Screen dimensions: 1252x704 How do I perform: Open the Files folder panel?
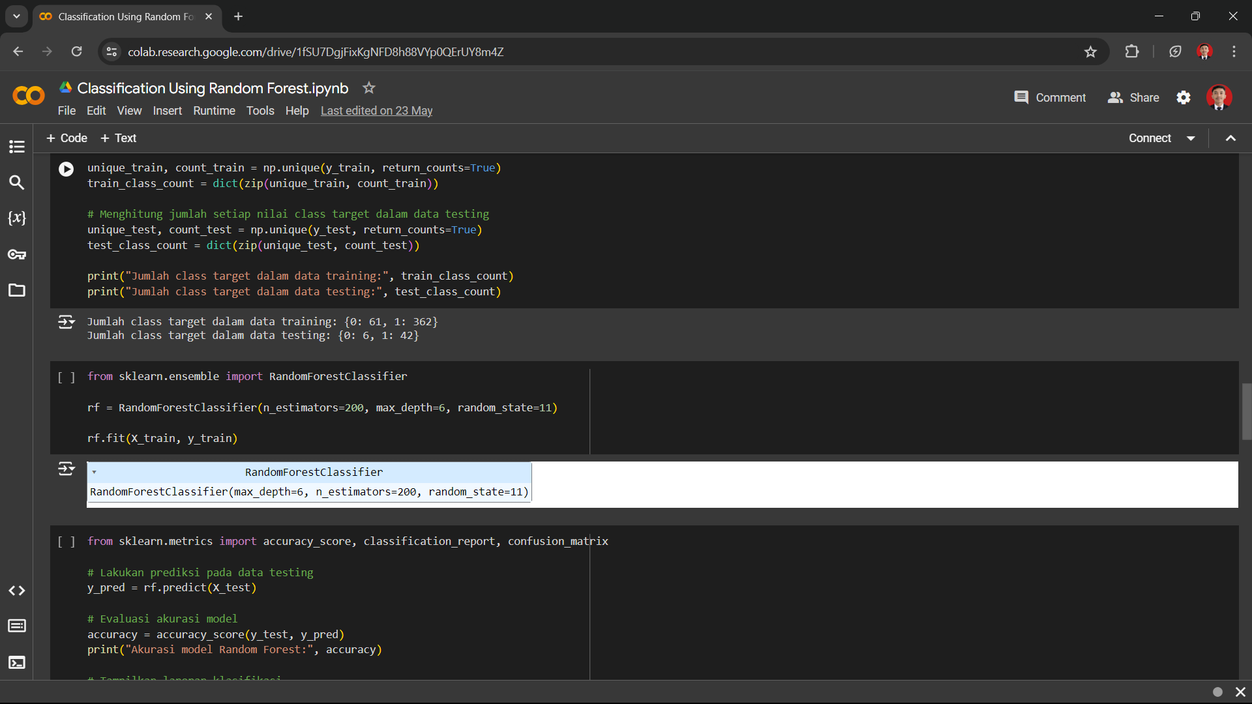(x=17, y=290)
